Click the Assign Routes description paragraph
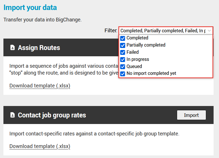This screenshot has height=158, width=219. pyautogui.click(x=63, y=69)
